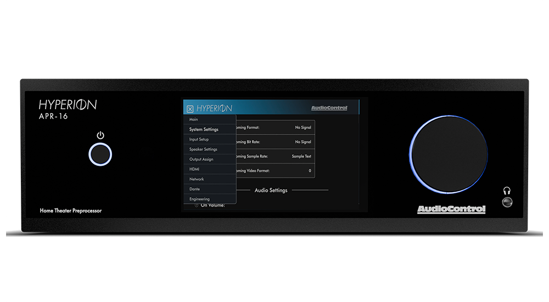Click the Incoming Video Format value 0
This screenshot has width=549, height=302.
point(310,171)
